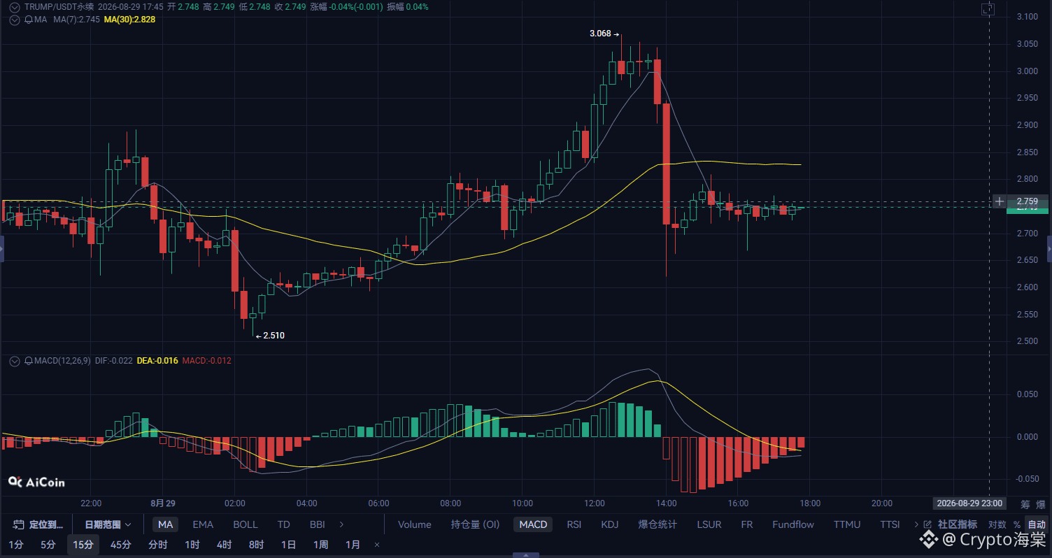This screenshot has width=1052, height=558.
Task: Select 自动 auto price scale
Action: pos(1037,524)
